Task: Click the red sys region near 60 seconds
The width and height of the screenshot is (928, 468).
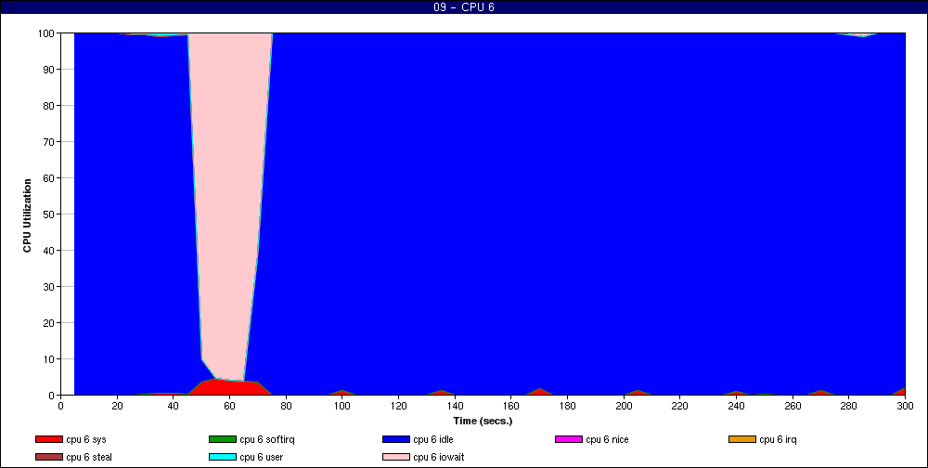Action: pos(231,387)
